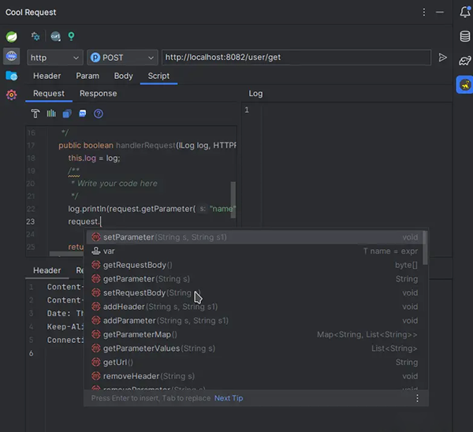This screenshot has height=432, width=473.
Task: Open the Database tool window icon
Action: pyautogui.click(x=465, y=36)
